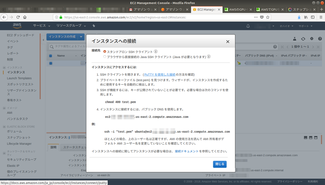
Task: Collapse the ELASTIC BLOCK STORE section
Action: coord(4,127)
